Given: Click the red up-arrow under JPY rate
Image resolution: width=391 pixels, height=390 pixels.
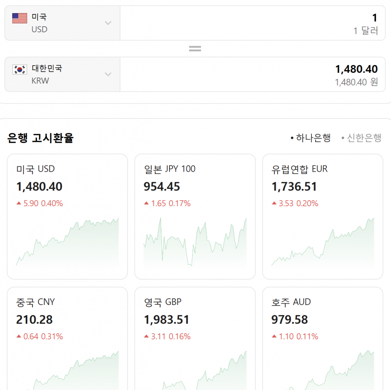Looking at the screenshot, I should point(147,203).
